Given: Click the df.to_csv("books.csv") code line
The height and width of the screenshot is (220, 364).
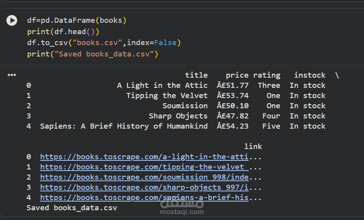Looking at the screenshot, I should click(x=104, y=43).
